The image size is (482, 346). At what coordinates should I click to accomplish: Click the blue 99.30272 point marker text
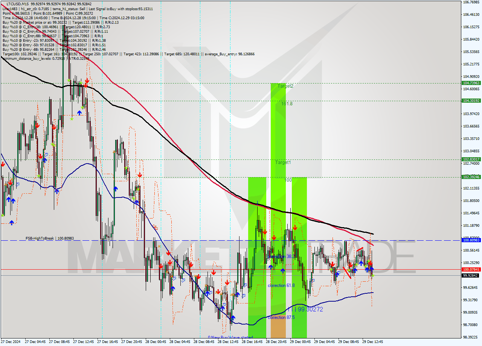coord(310,309)
